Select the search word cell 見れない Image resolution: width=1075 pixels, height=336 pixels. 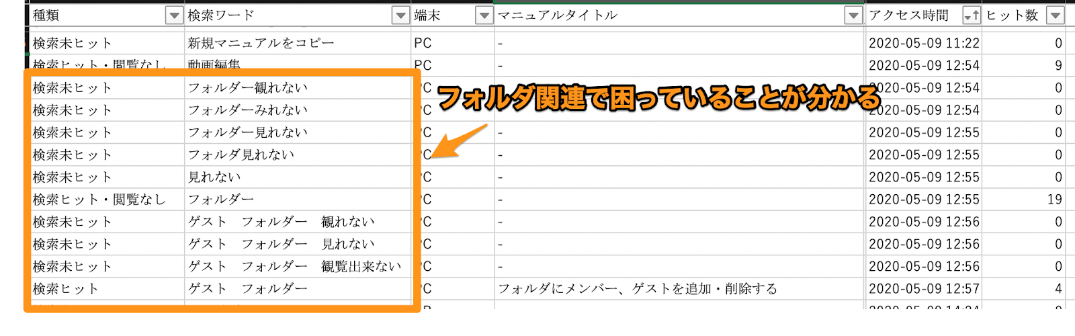pos(214,177)
